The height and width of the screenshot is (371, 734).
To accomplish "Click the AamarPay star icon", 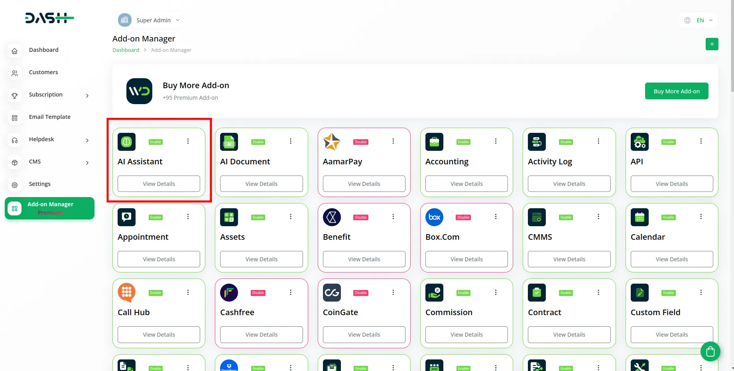I will (332, 142).
